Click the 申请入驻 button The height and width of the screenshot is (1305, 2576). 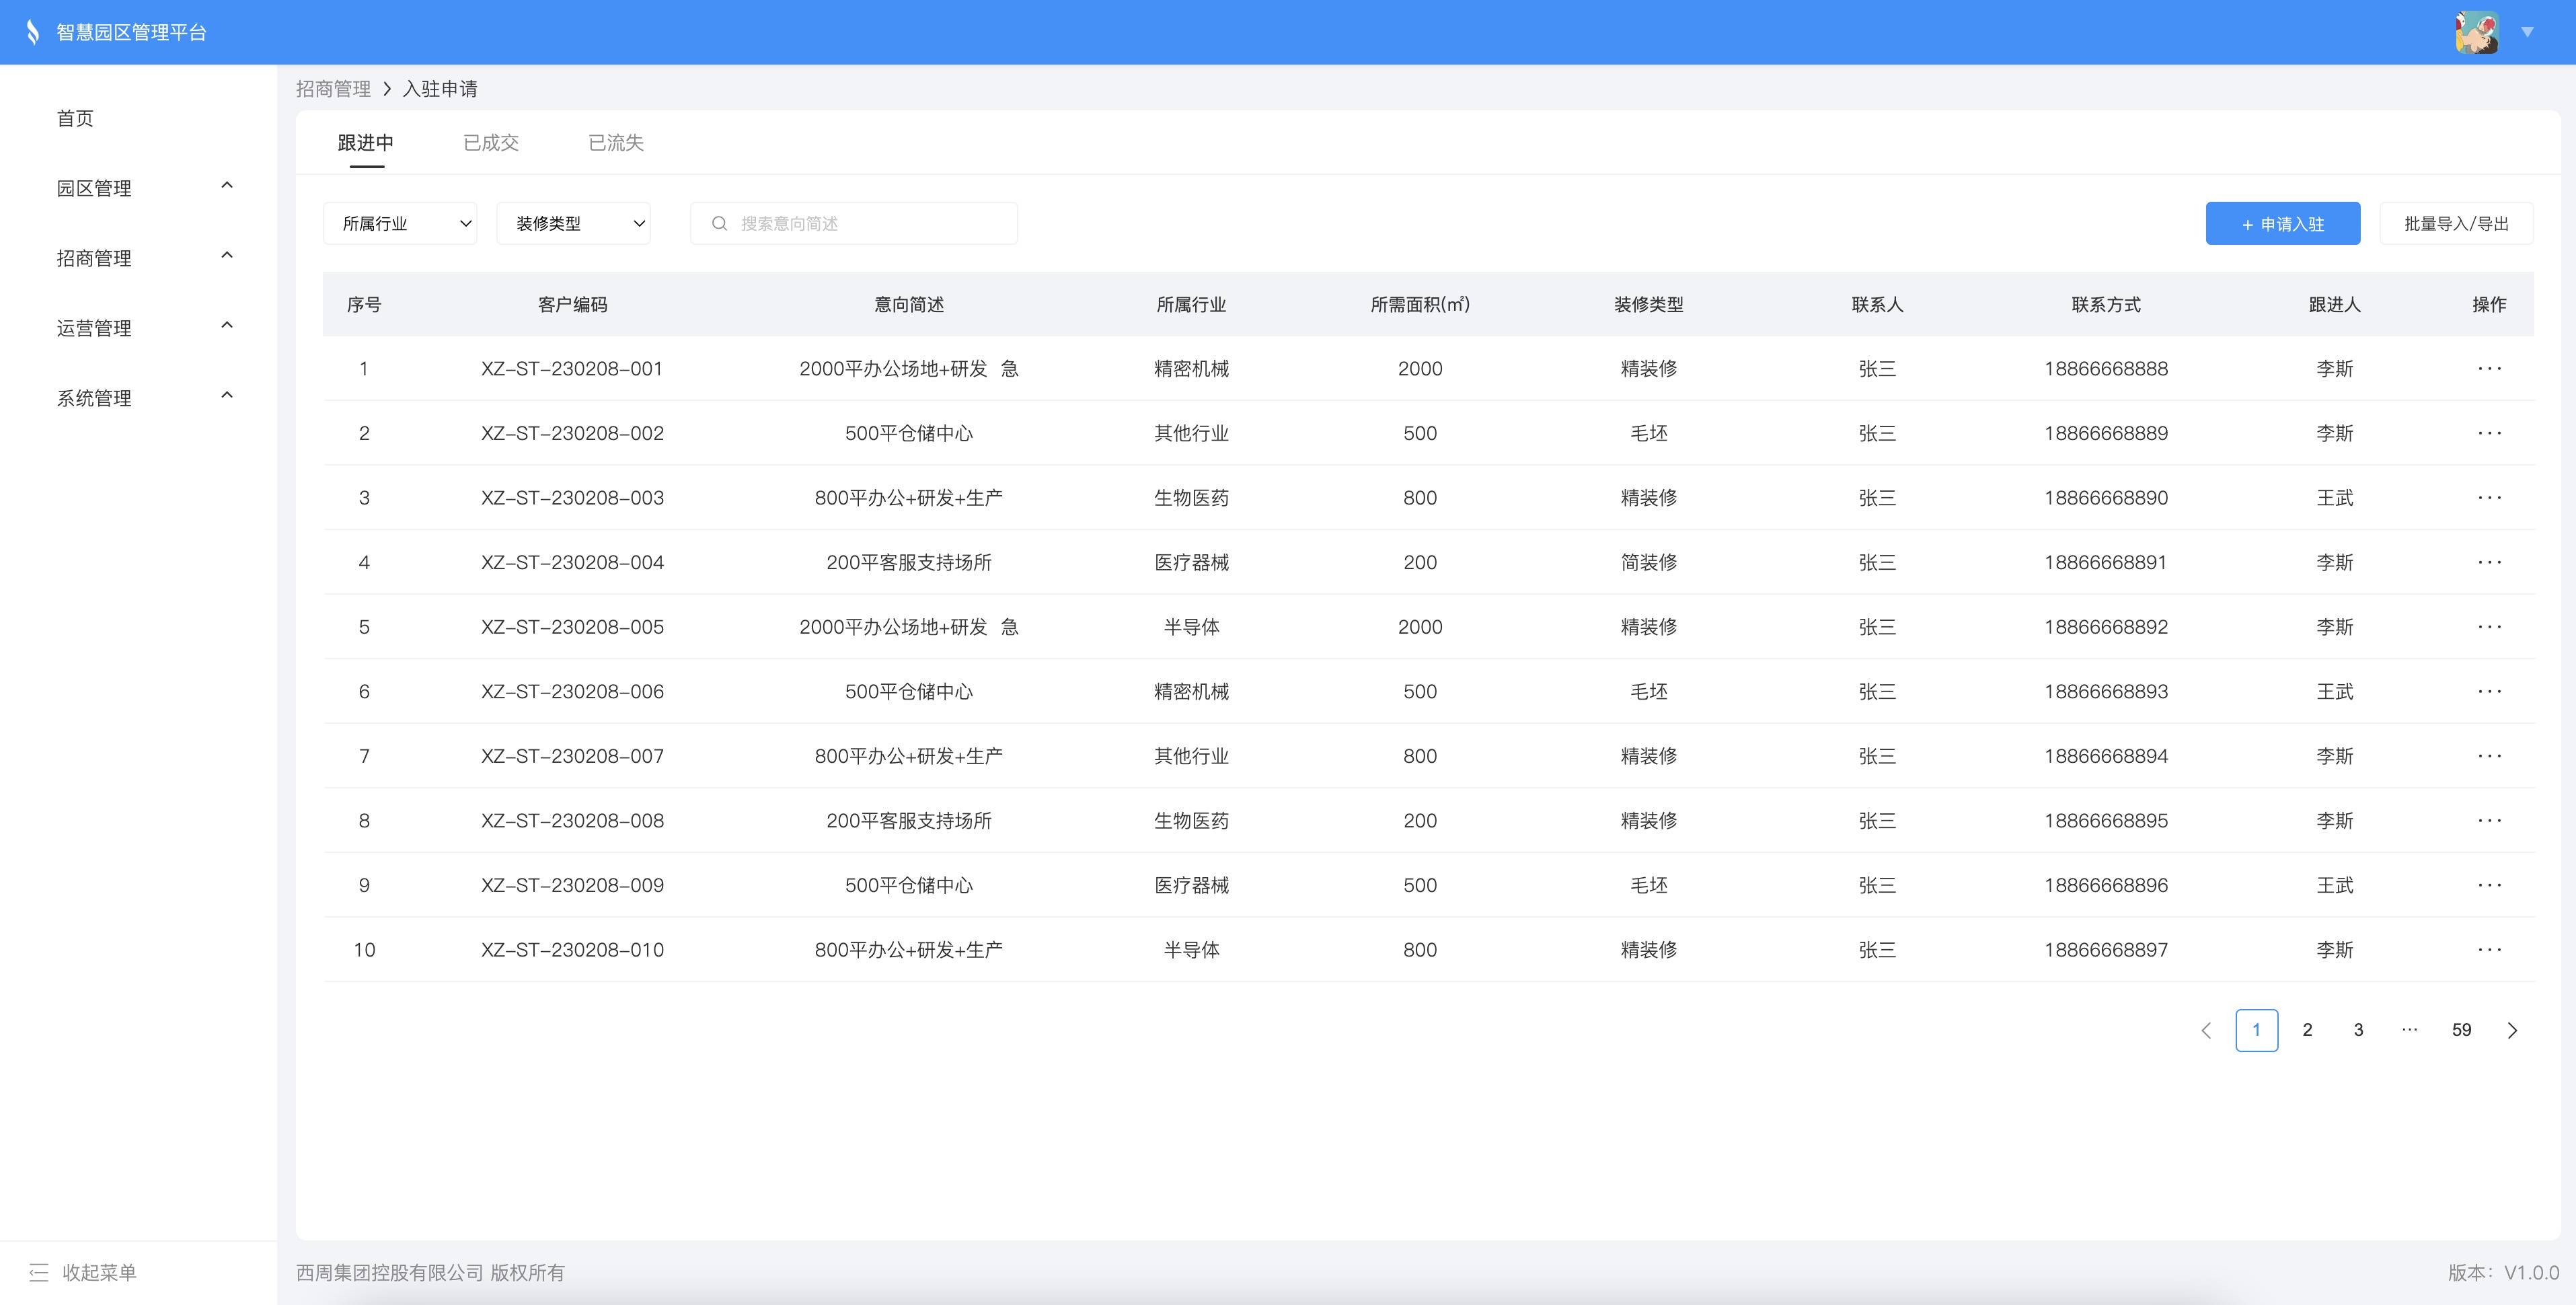[2282, 224]
